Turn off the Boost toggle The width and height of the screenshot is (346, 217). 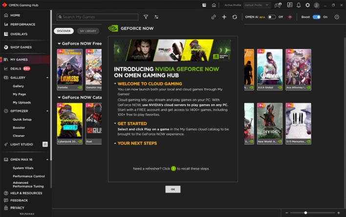click(x=317, y=17)
